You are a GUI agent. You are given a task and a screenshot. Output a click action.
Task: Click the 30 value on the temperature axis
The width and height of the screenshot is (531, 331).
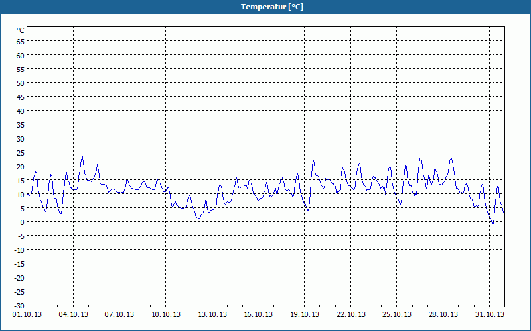(x=21, y=139)
